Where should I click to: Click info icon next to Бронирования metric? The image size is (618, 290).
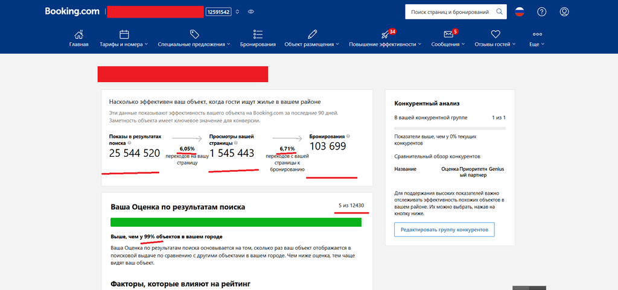point(348,136)
